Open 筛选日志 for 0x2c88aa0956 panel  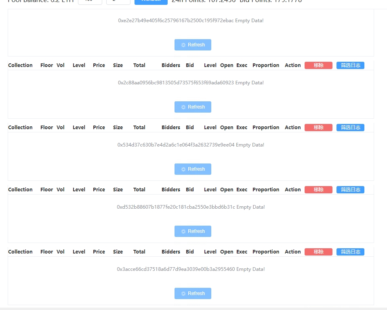(x=350, y=65)
